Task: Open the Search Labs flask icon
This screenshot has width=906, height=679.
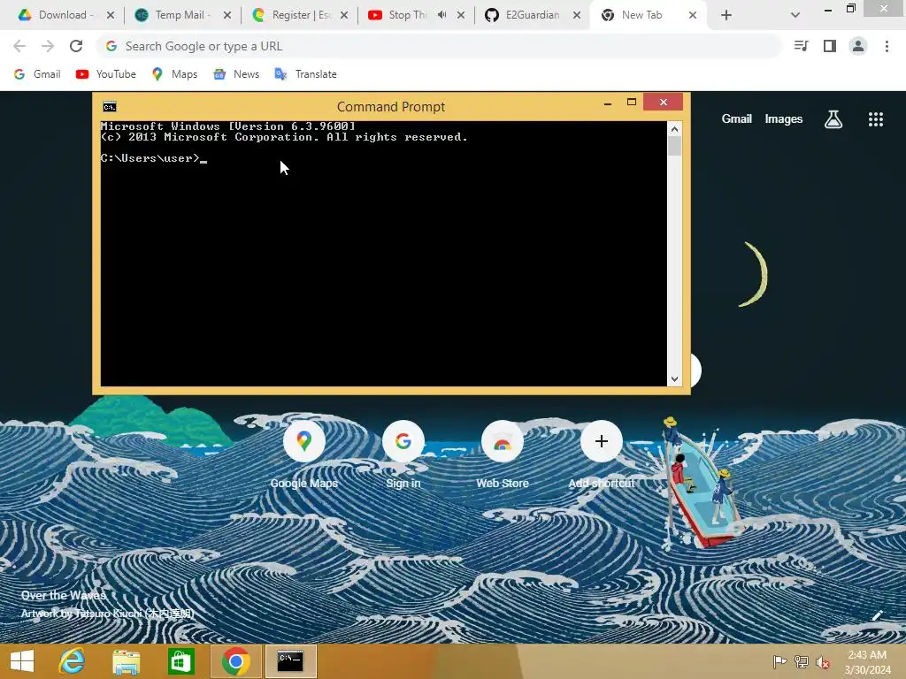Action: coord(833,119)
